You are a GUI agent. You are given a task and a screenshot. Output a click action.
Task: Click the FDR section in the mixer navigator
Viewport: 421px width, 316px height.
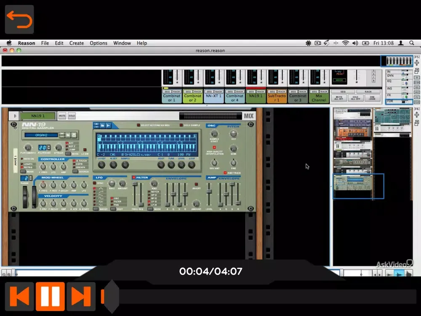[x=399, y=101]
